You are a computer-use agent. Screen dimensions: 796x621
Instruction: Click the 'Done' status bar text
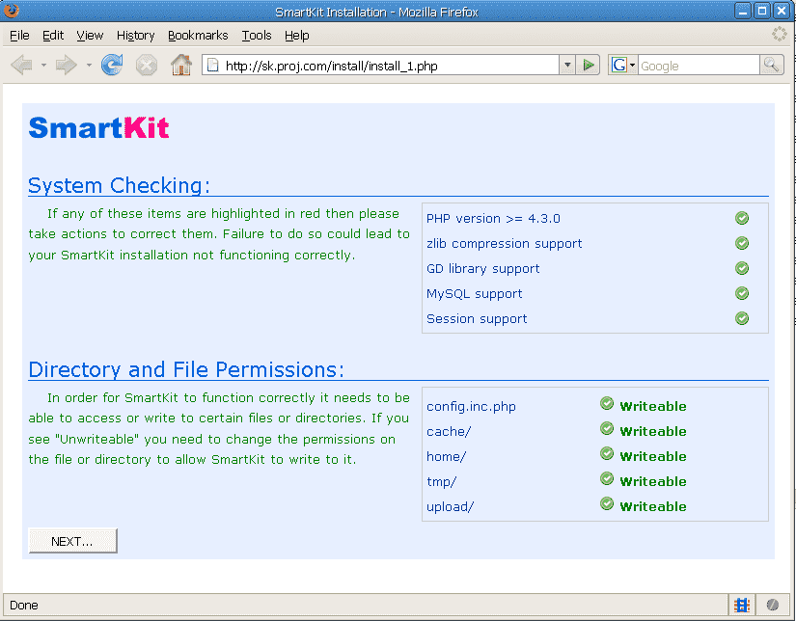[24, 606]
